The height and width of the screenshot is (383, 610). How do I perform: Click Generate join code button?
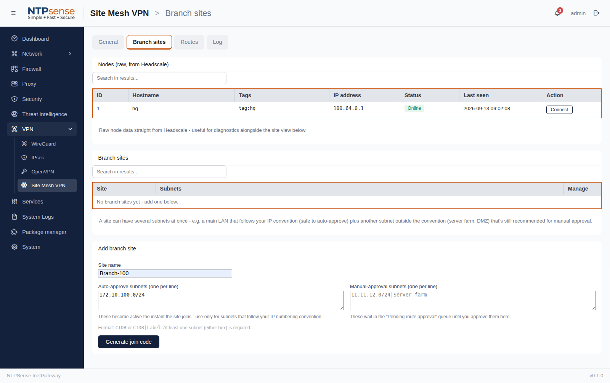[x=128, y=342]
